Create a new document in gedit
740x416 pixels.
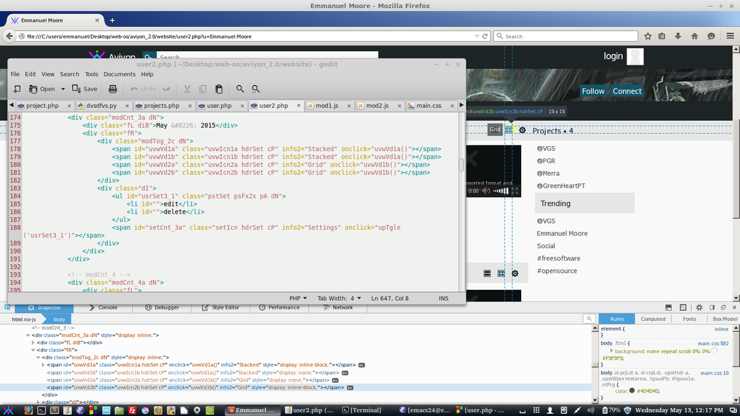(17, 89)
